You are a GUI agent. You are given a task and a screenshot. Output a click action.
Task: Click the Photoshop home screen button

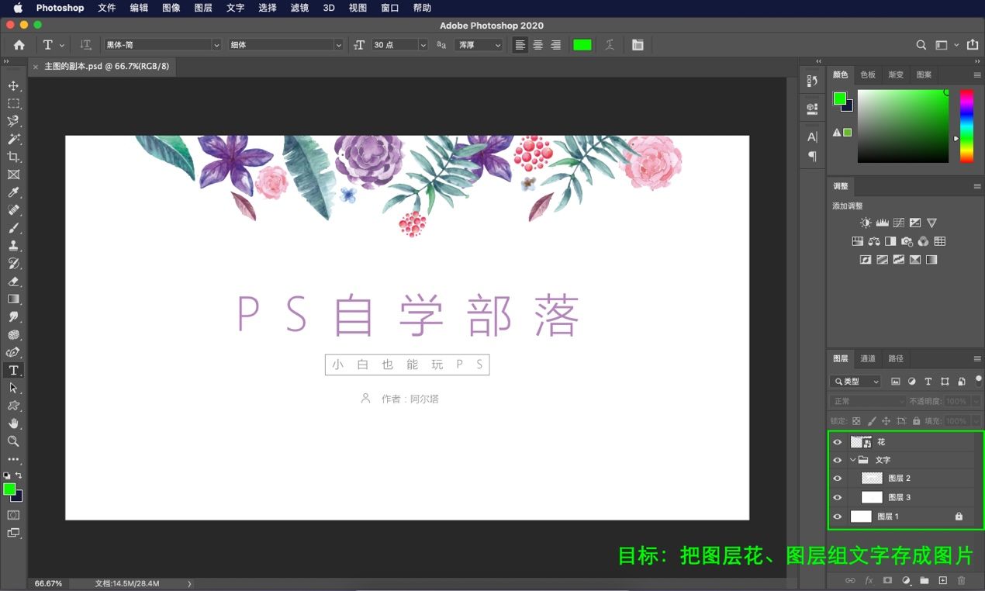[x=19, y=44]
